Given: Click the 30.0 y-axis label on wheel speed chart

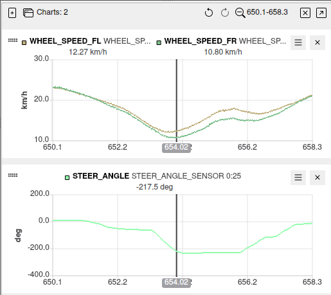Looking at the screenshot, I should tap(41, 58).
